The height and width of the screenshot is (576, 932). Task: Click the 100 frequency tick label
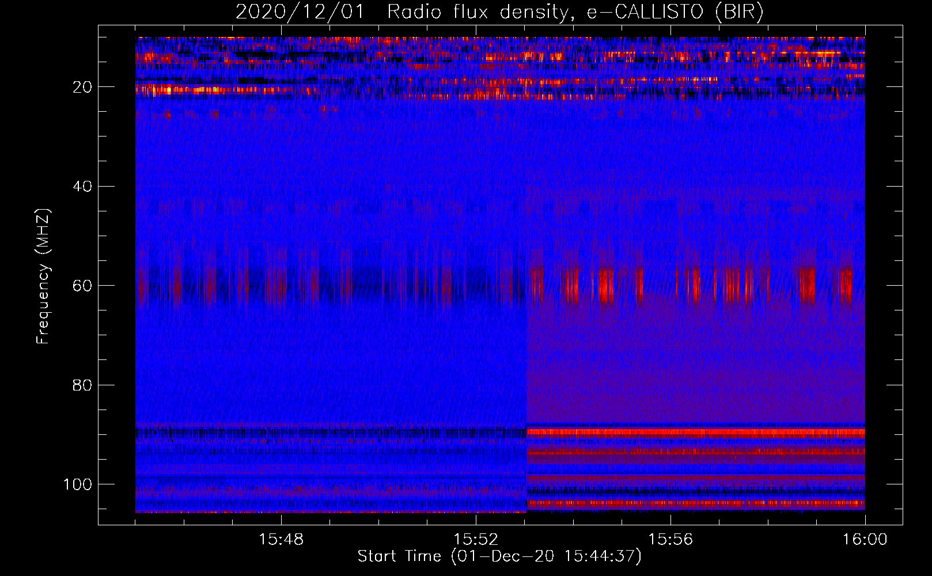click(78, 484)
